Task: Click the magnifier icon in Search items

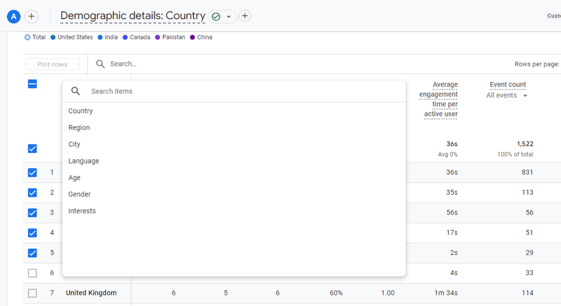Action: (x=76, y=91)
